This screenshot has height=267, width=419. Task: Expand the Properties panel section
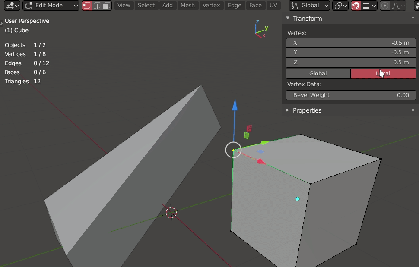(x=308, y=110)
